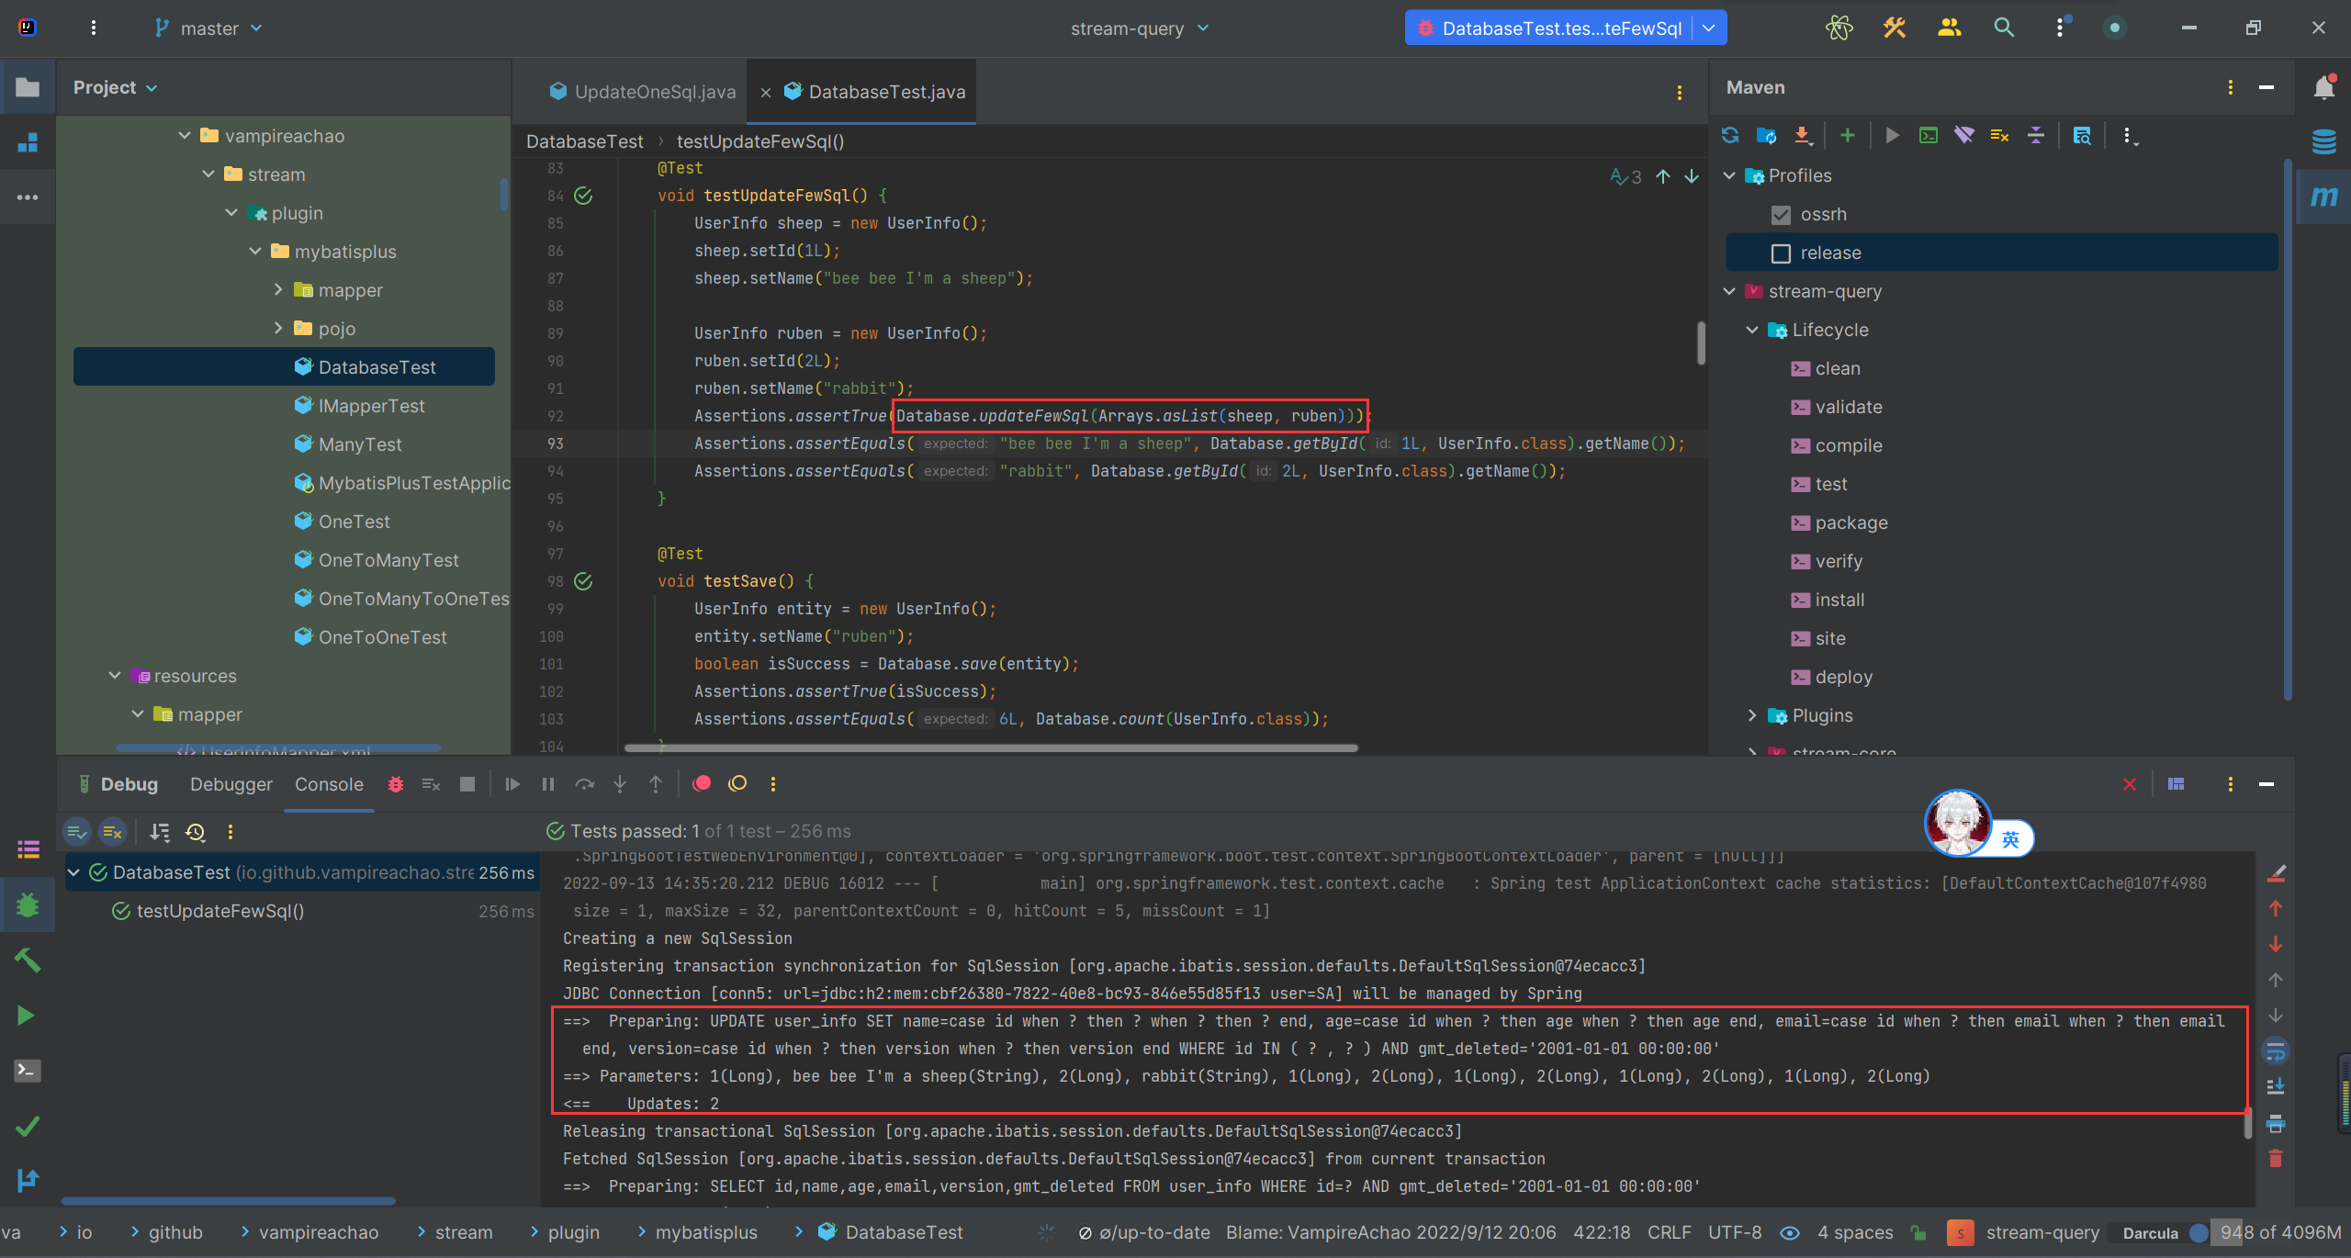
Task: Click the Rerun debug bug icon
Action: pos(396,784)
